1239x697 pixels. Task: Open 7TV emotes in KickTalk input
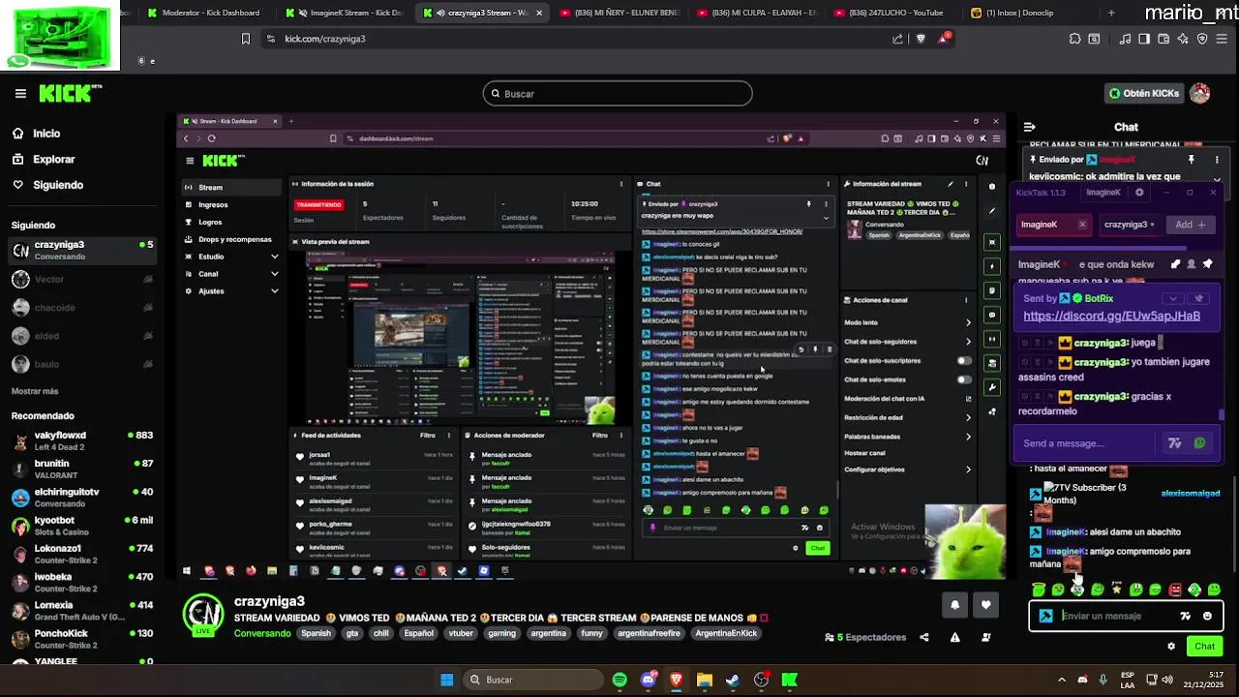[x=1175, y=443]
